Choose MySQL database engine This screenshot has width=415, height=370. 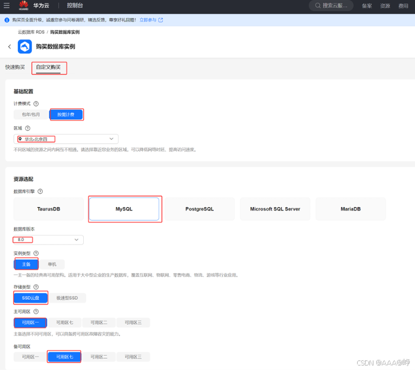pos(124,209)
